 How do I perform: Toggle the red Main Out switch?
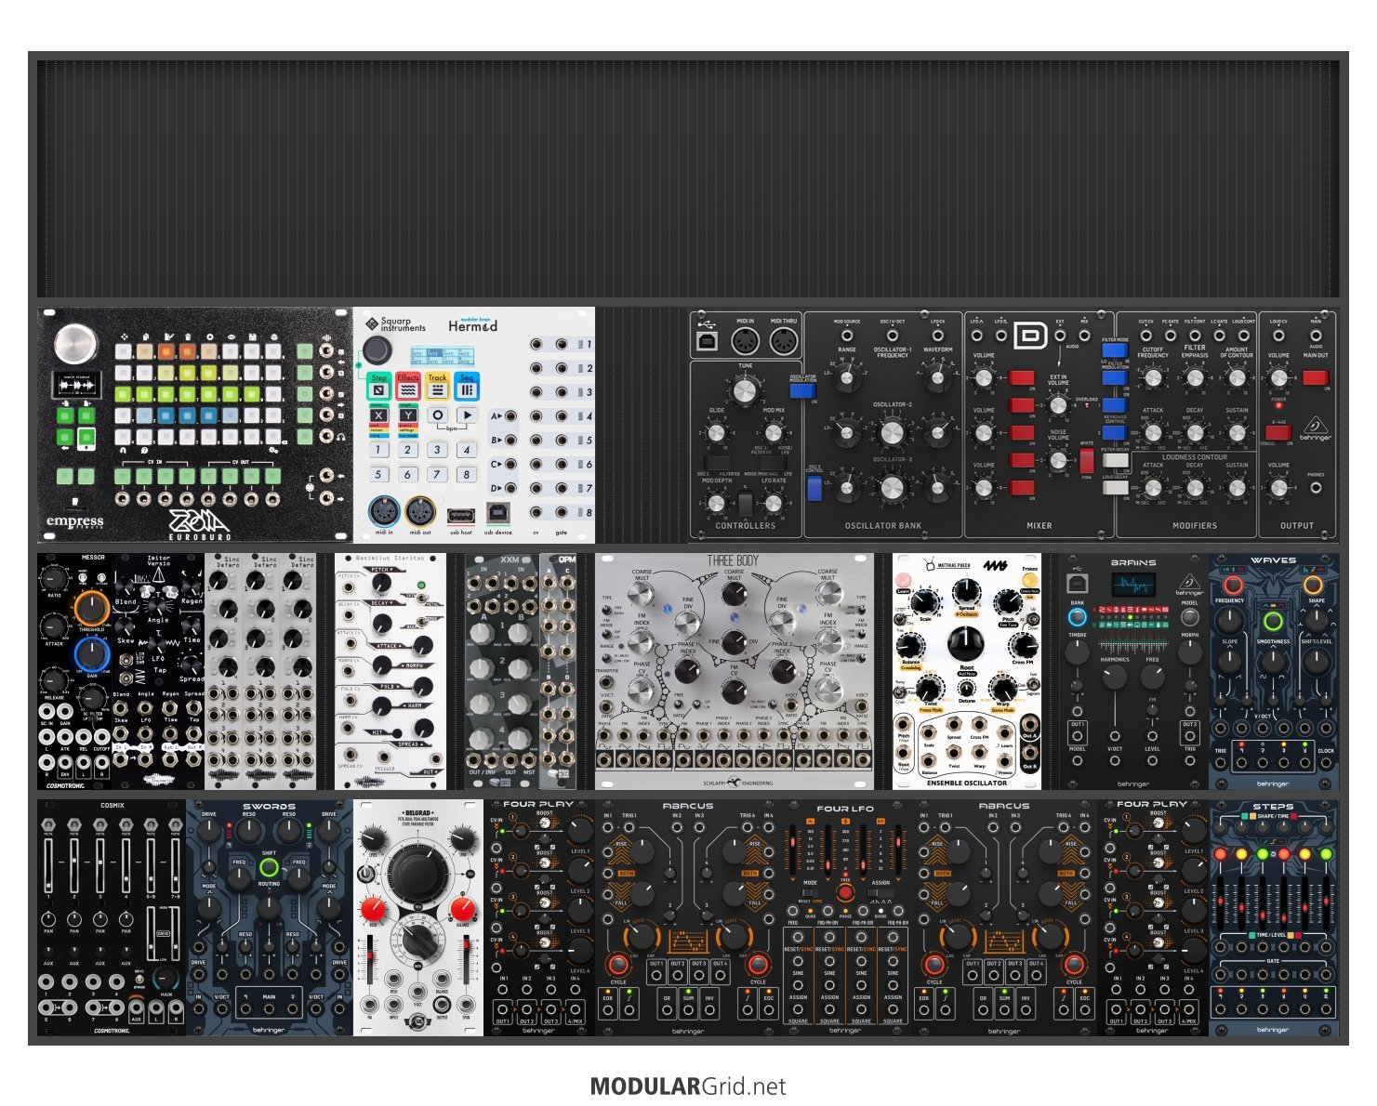tap(1316, 378)
